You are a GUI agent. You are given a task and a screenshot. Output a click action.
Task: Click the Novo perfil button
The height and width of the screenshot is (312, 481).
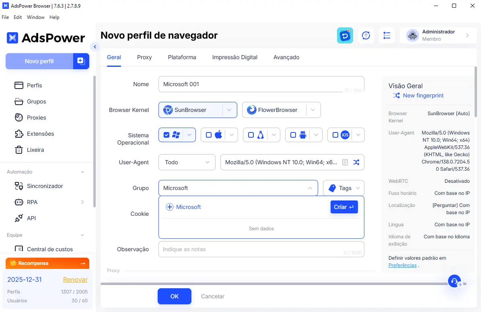39,61
